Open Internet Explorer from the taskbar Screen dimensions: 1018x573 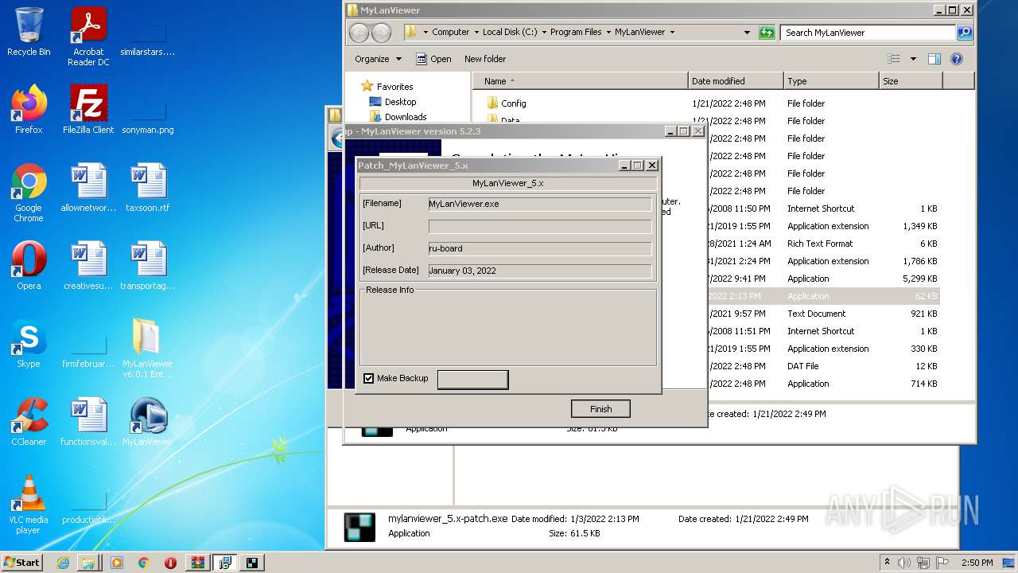point(64,563)
